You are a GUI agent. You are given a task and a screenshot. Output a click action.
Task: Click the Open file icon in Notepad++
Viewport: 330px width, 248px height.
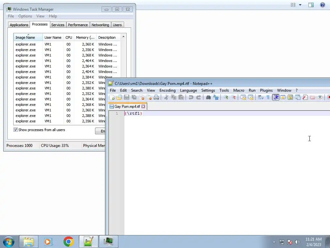coord(119,97)
